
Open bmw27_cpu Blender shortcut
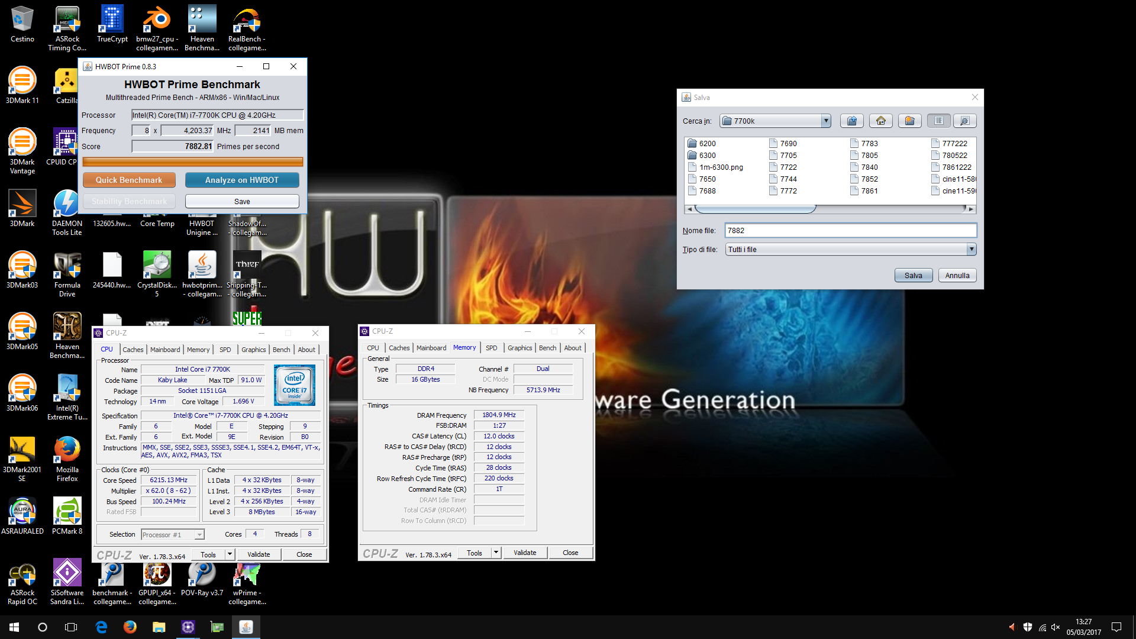click(157, 28)
